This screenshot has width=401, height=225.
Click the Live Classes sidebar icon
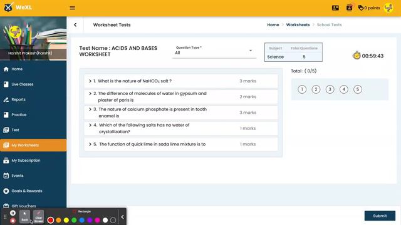pos(6,84)
